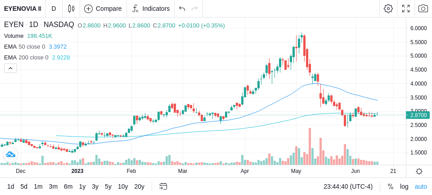Click the current price label 2.8700
This screenshot has height=195, width=432.
[418, 115]
